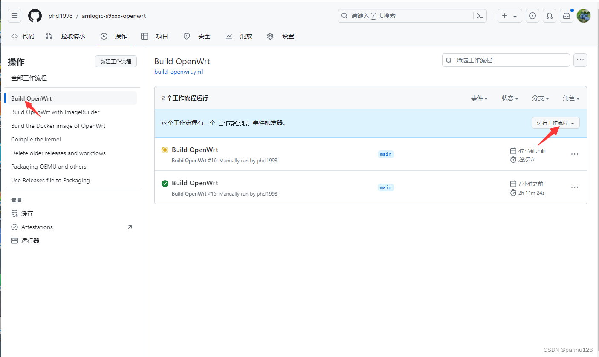Expand the 状态 filter dropdown

(x=510, y=98)
